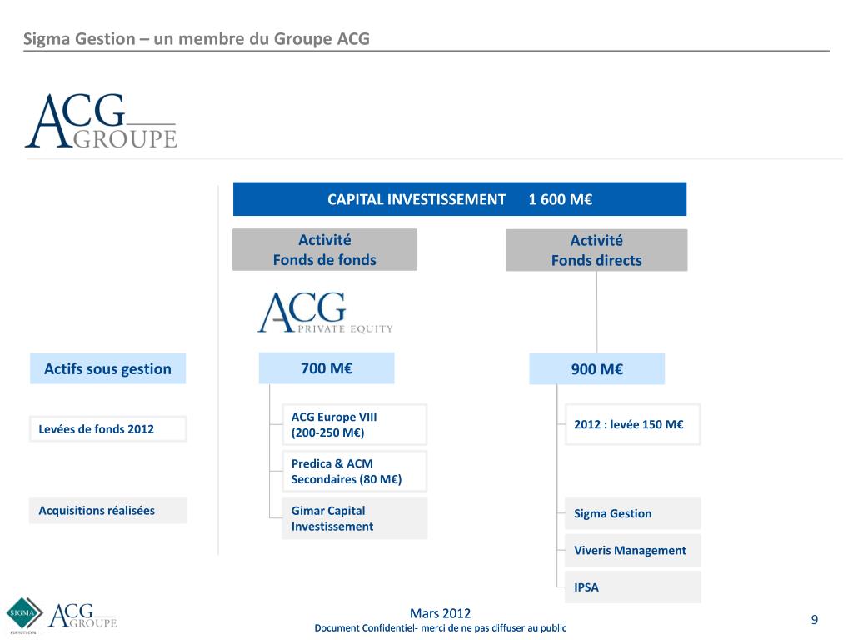Screen dimensions: 853x640
Task: Click the page number 9
Action: (x=815, y=620)
